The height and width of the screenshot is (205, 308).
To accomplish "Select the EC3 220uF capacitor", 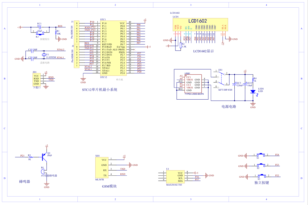I will coord(235,83).
